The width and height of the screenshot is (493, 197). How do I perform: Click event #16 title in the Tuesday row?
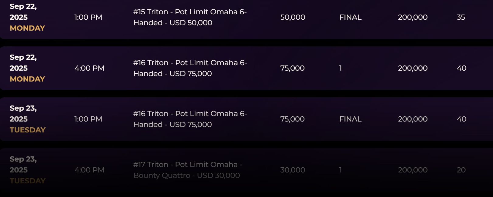point(190,119)
